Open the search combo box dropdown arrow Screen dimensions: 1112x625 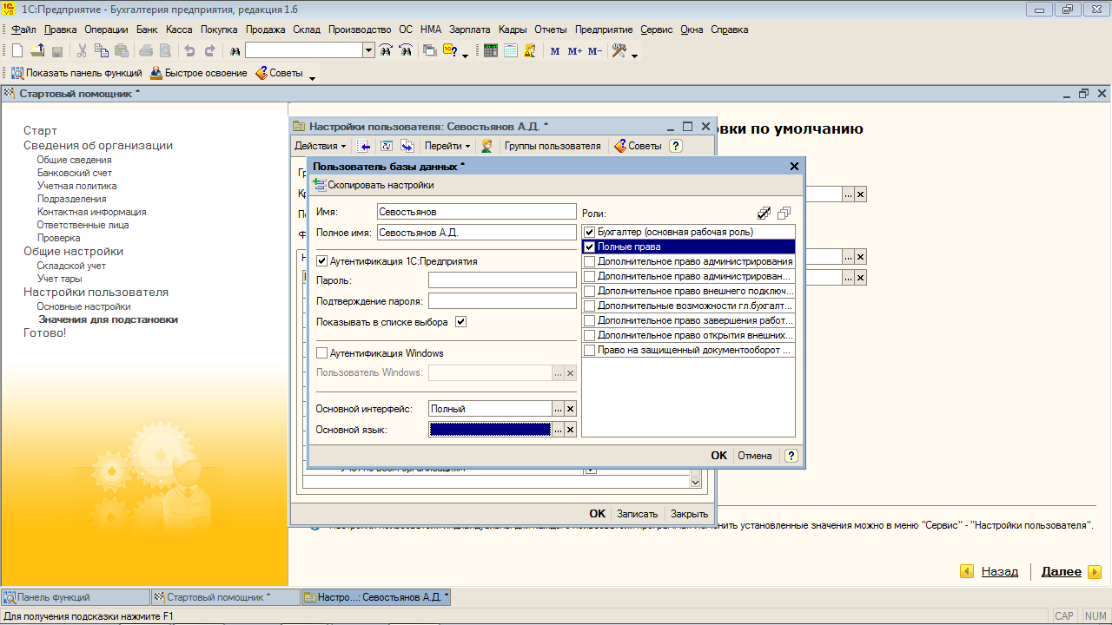click(368, 51)
